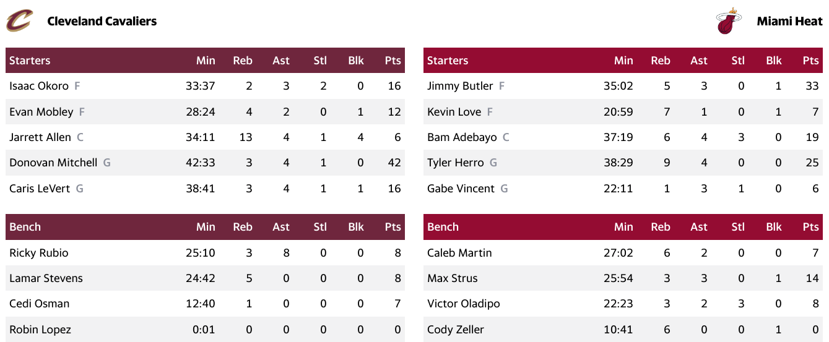Screen dimensions: 829x342
Task: Select Victor Oladipo's name
Action: click(464, 304)
